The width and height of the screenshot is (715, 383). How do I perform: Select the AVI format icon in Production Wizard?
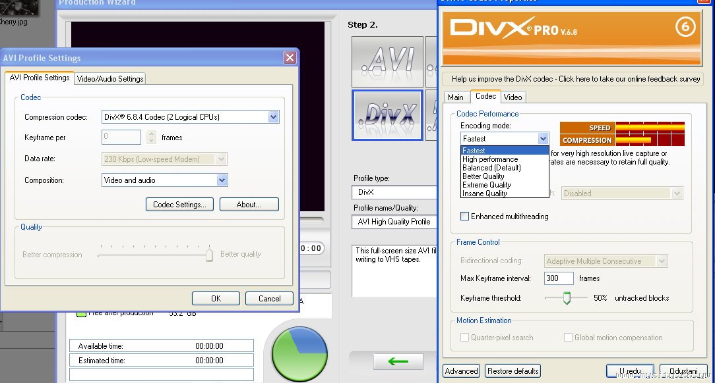(387, 62)
